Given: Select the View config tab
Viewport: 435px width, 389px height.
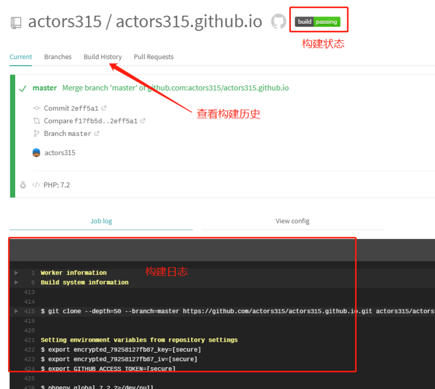Looking at the screenshot, I should click(x=293, y=221).
